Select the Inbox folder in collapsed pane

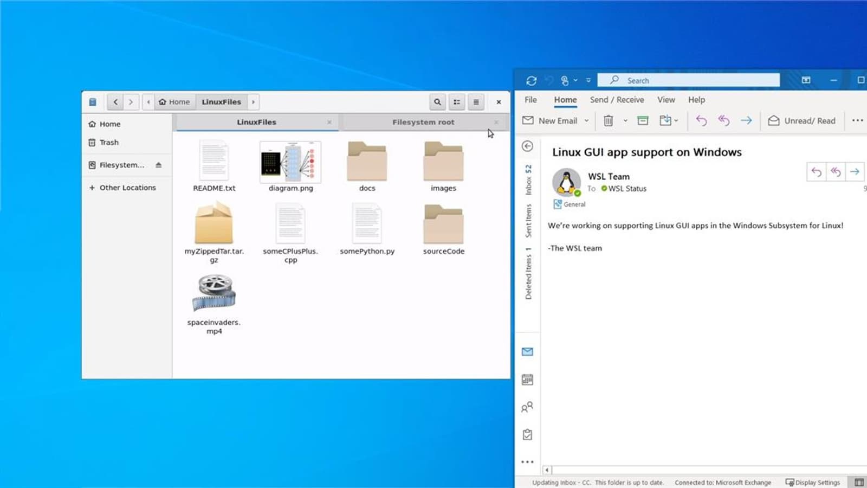(x=528, y=179)
